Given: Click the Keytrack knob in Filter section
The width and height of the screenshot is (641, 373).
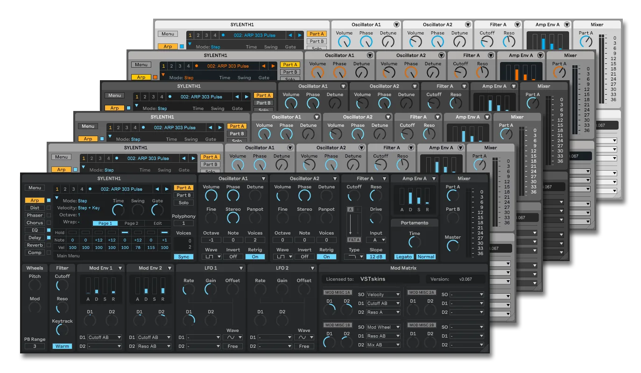Looking at the screenshot, I should pyautogui.click(x=62, y=330).
